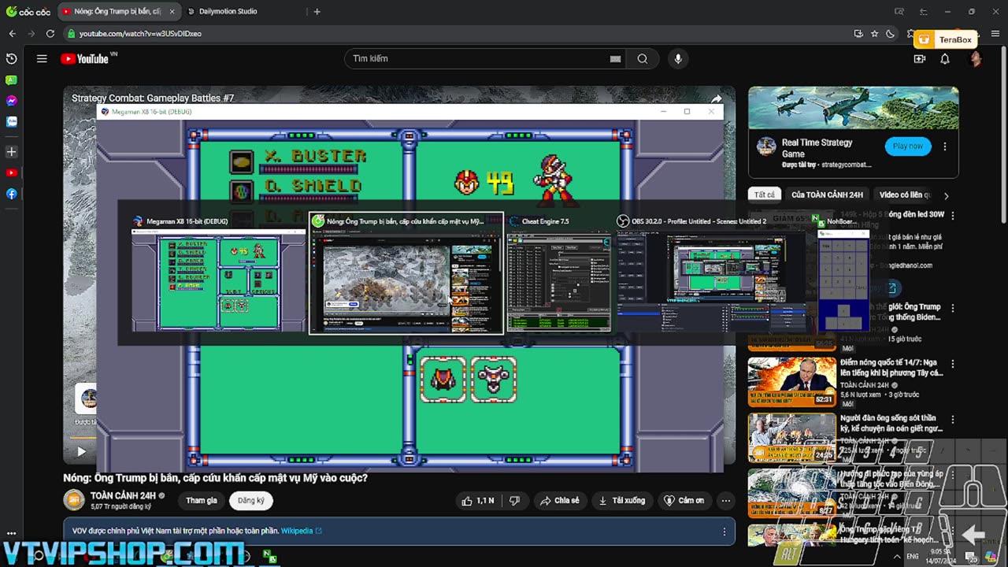This screenshot has height=567, width=1008.
Task: Open YouTube shortcut in the browser sidebar
Action: [x=11, y=172]
